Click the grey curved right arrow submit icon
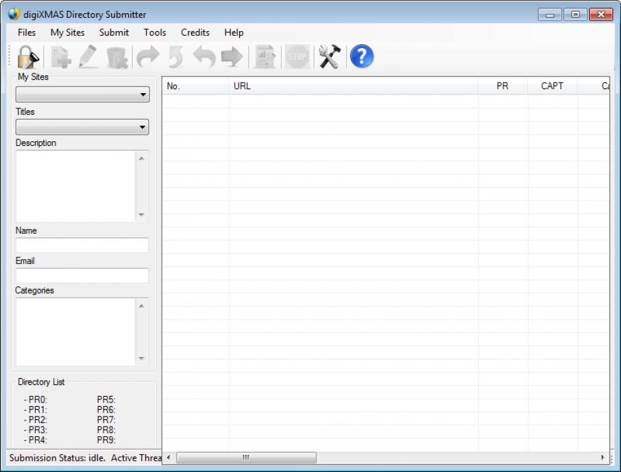 148,57
